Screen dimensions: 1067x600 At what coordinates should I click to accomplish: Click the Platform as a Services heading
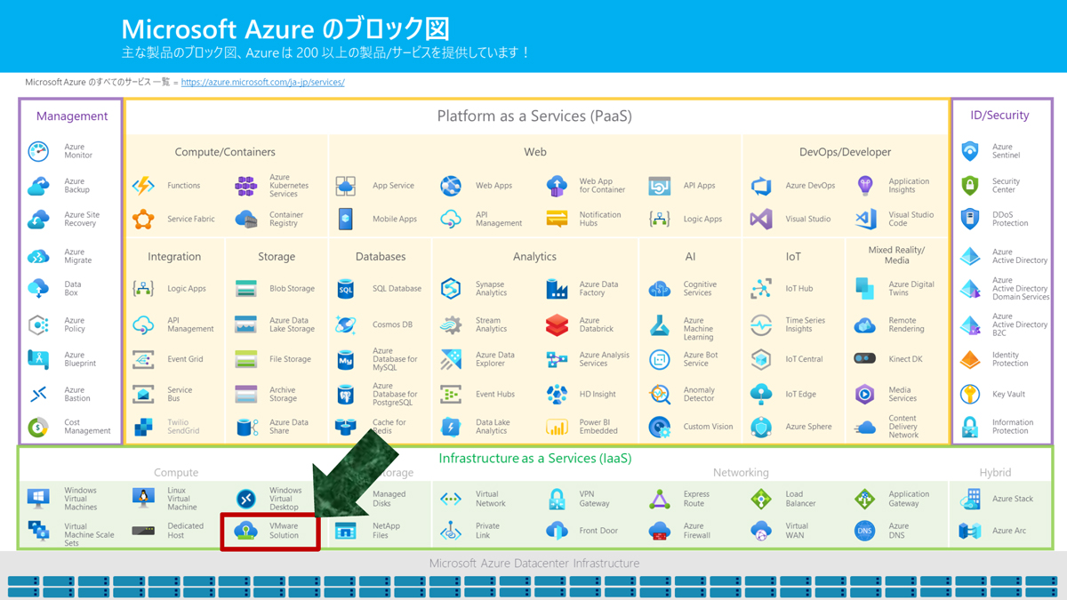point(534,116)
